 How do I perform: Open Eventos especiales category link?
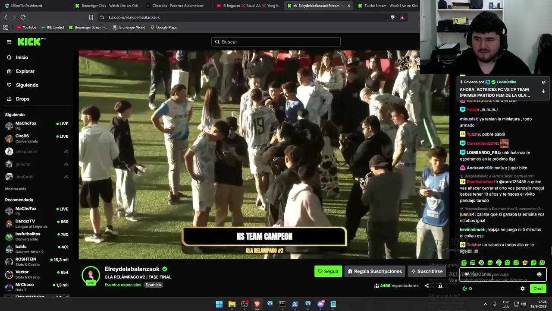(x=123, y=285)
